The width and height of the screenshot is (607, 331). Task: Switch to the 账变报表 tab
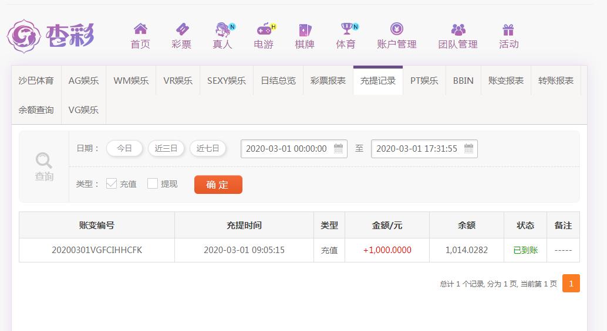click(506, 80)
